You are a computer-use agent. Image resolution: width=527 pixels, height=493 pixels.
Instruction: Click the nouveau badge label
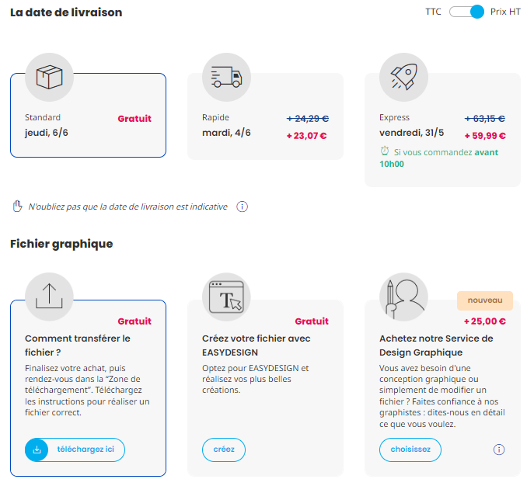coord(485,300)
